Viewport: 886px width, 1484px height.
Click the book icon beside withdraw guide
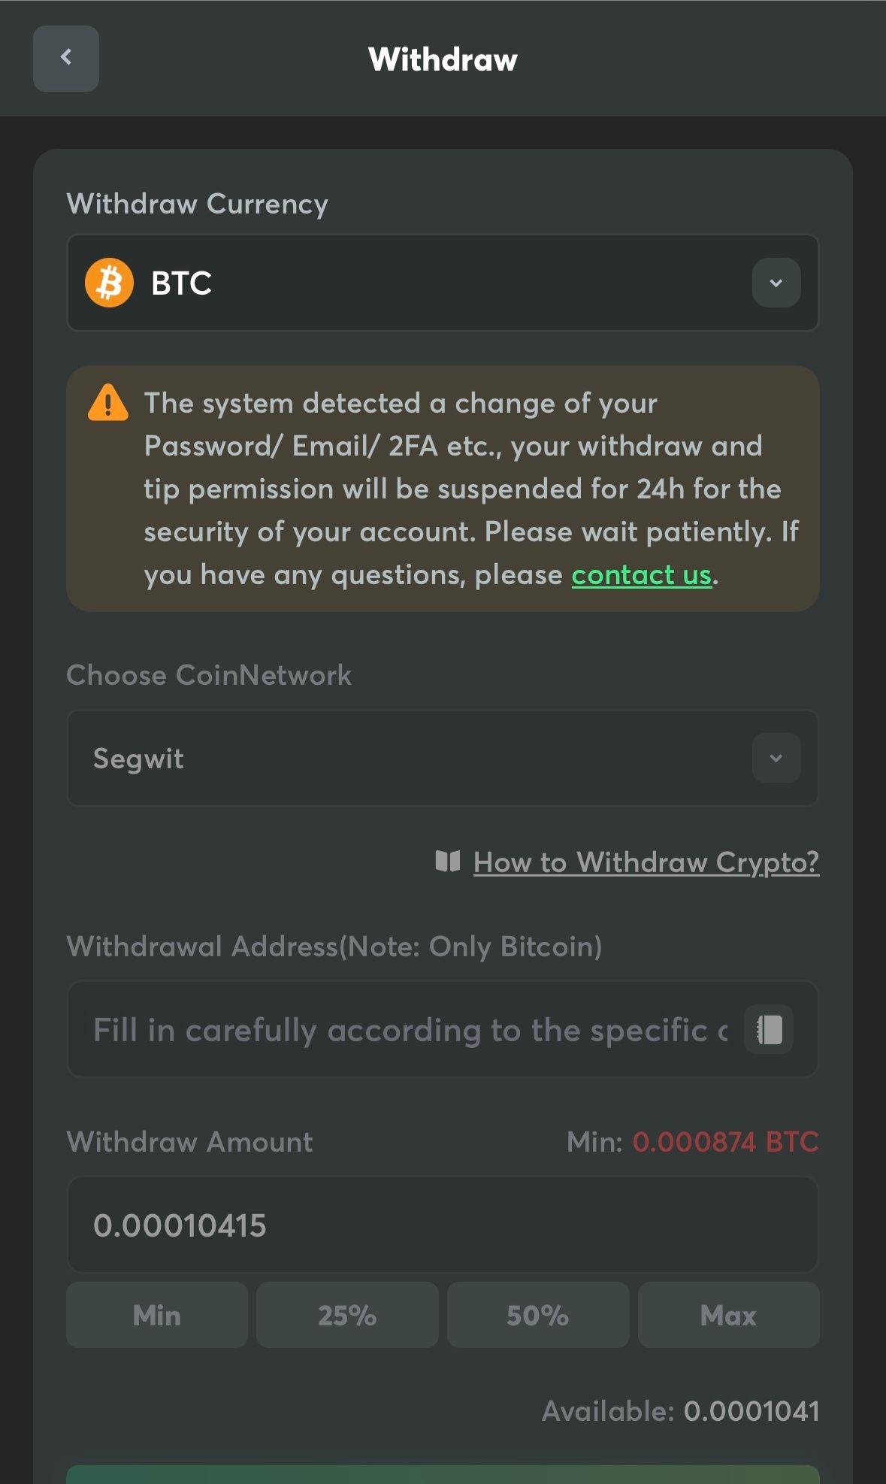(x=448, y=862)
